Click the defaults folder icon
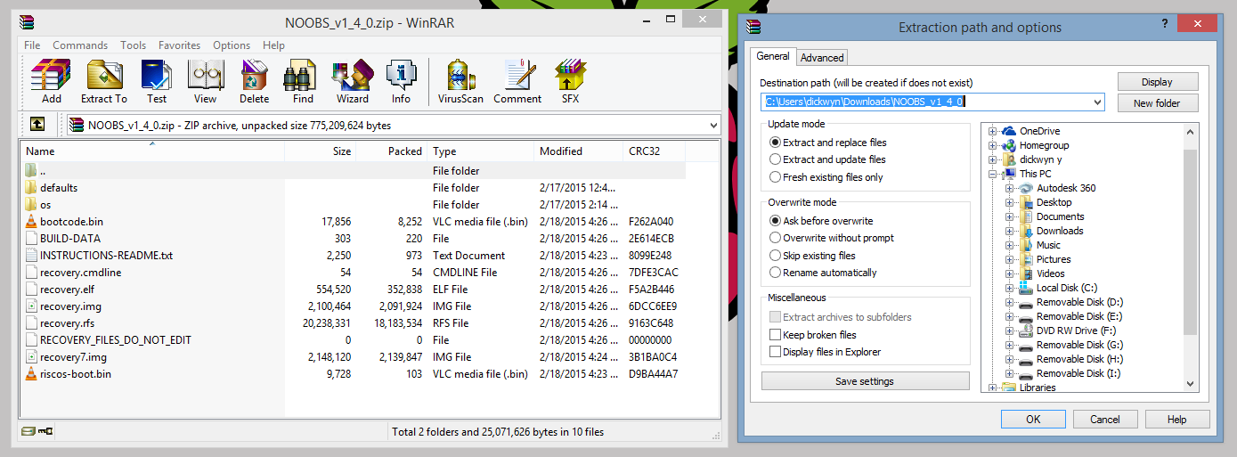The image size is (1237, 457). click(31, 187)
